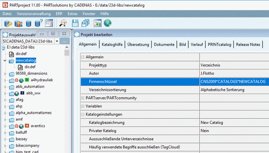
Task: Click the green badge icon beside a4hydrauliek
Action: 27,80
